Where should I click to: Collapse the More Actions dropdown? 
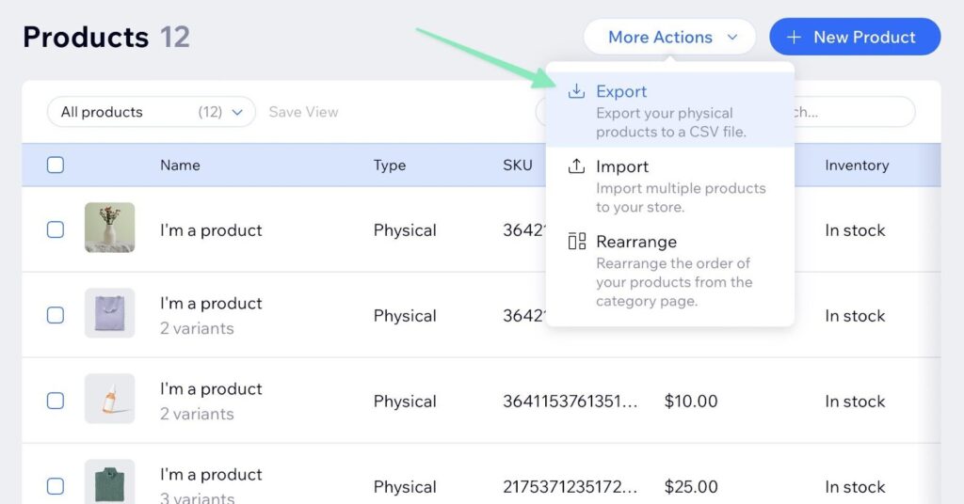[x=669, y=37]
